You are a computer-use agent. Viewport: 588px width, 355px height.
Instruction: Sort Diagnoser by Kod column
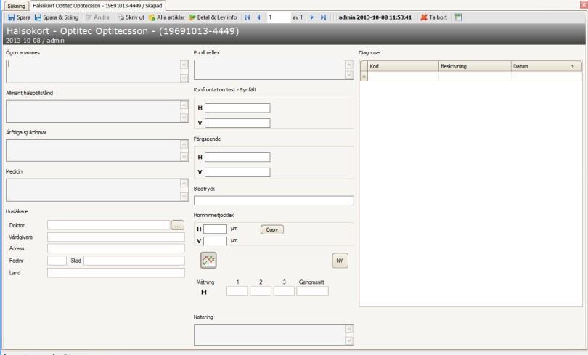403,66
